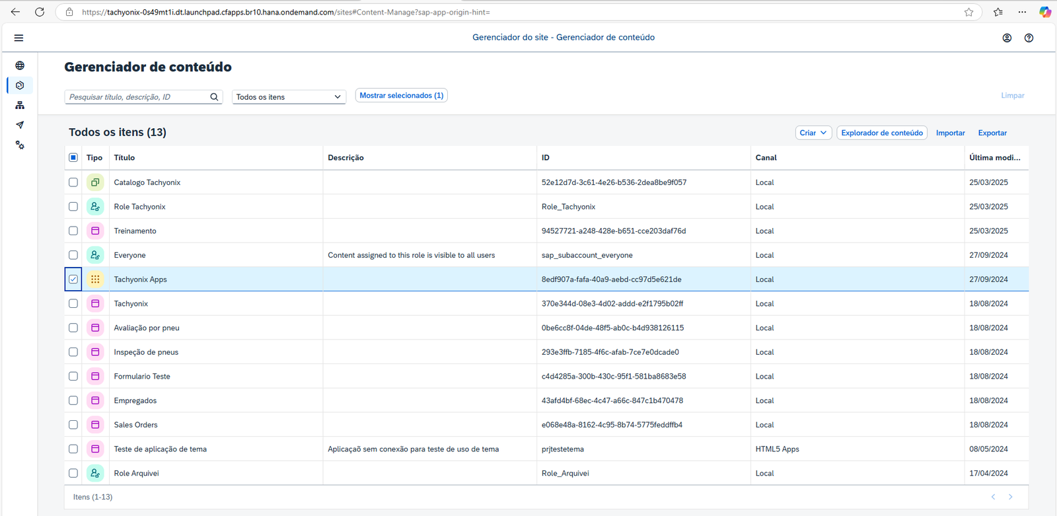Open browser favorites list icon
This screenshot has width=1057, height=516.
pyautogui.click(x=998, y=12)
